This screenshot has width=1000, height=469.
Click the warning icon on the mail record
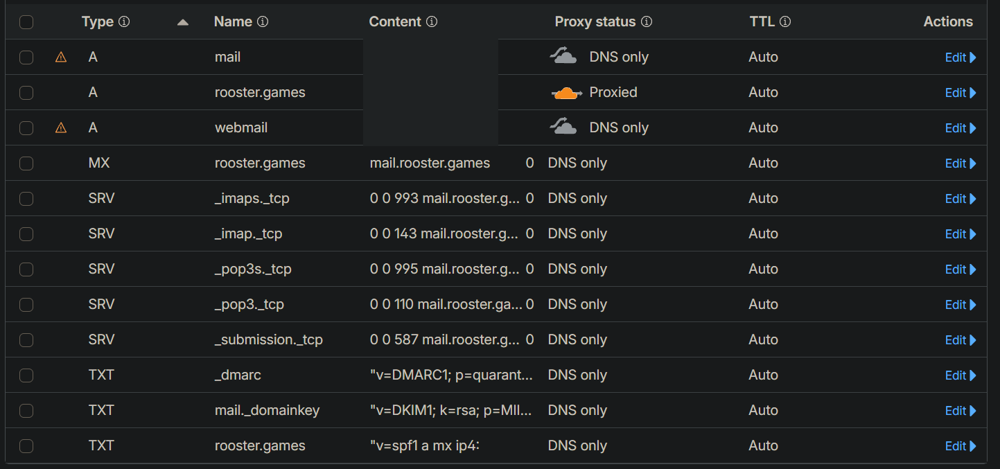(x=61, y=57)
